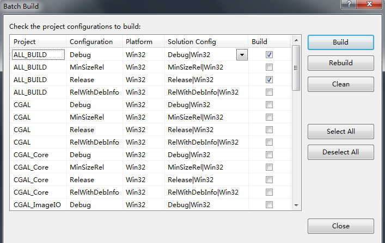Select CGAL project cell in RelWithDebInfo row
Image resolution: width=385 pixels, height=243 pixels.
tap(38, 142)
